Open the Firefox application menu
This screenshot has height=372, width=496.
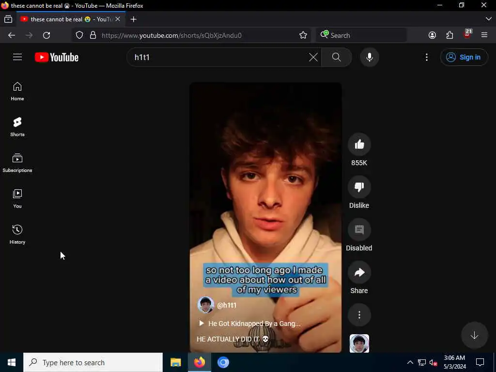[484, 35]
